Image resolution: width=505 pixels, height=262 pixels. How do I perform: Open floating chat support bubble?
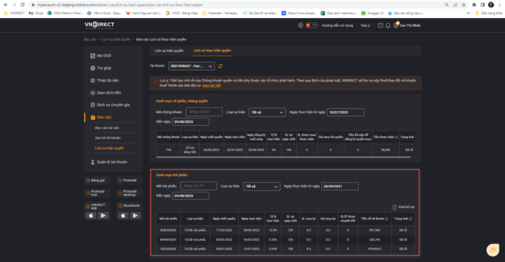coord(493,250)
